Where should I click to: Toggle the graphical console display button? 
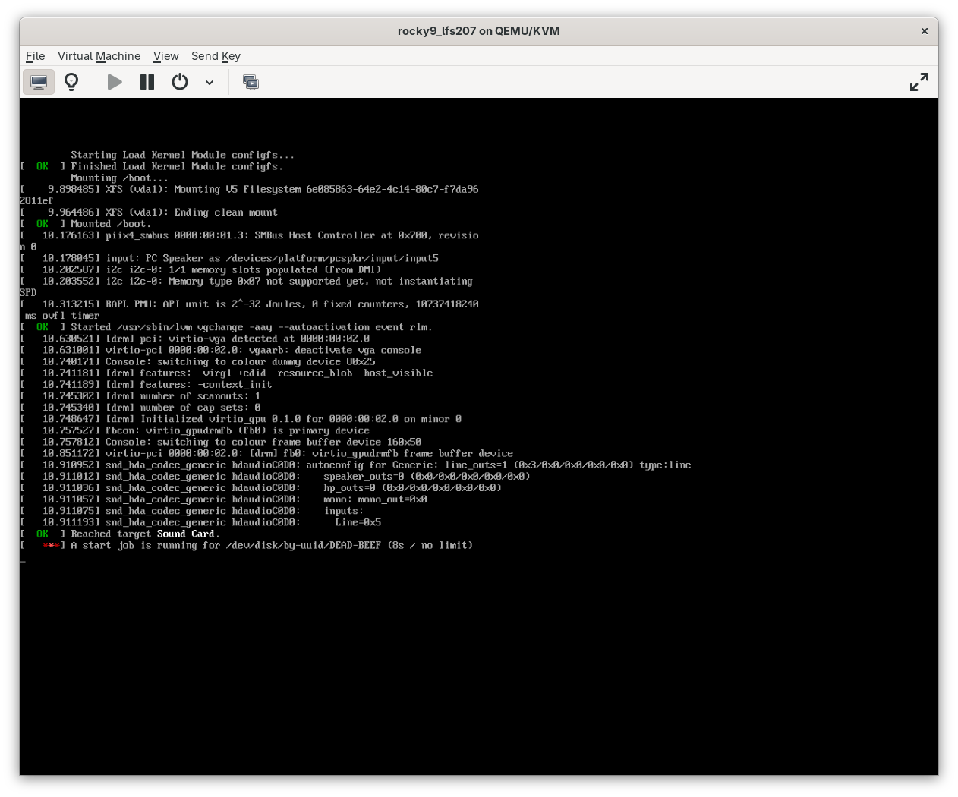coord(38,81)
